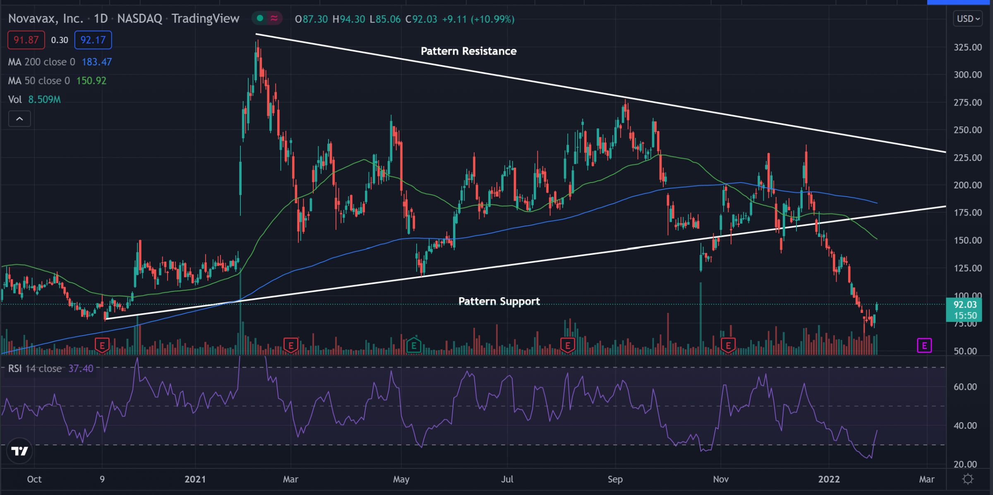Select the Vol 8.509M indicator label
Image resolution: width=993 pixels, height=495 pixels.
tap(34, 100)
